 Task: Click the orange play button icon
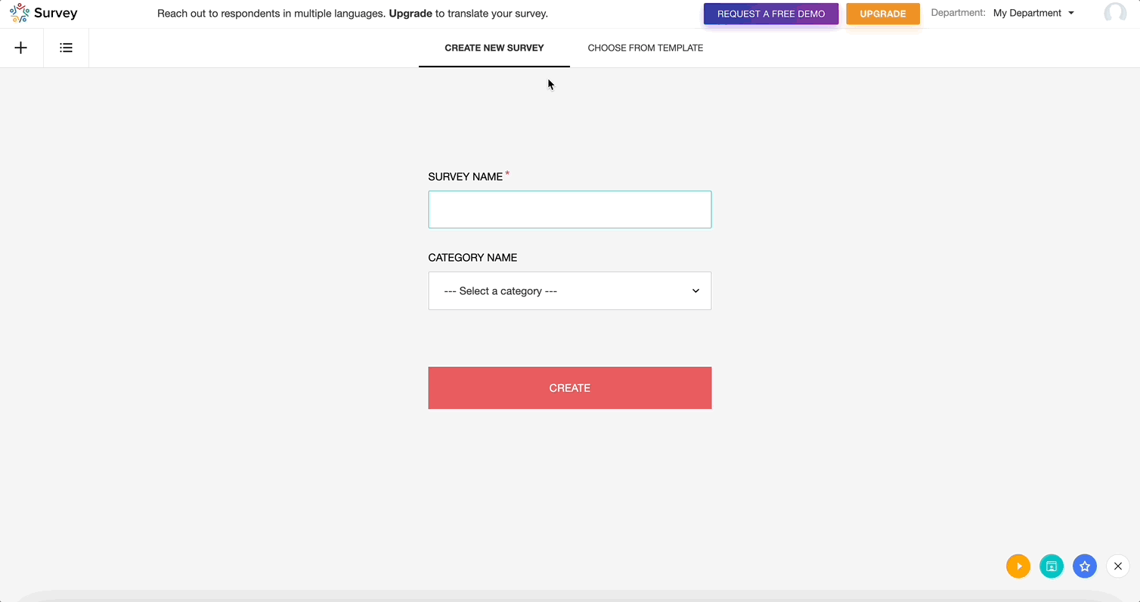(1018, 566)
